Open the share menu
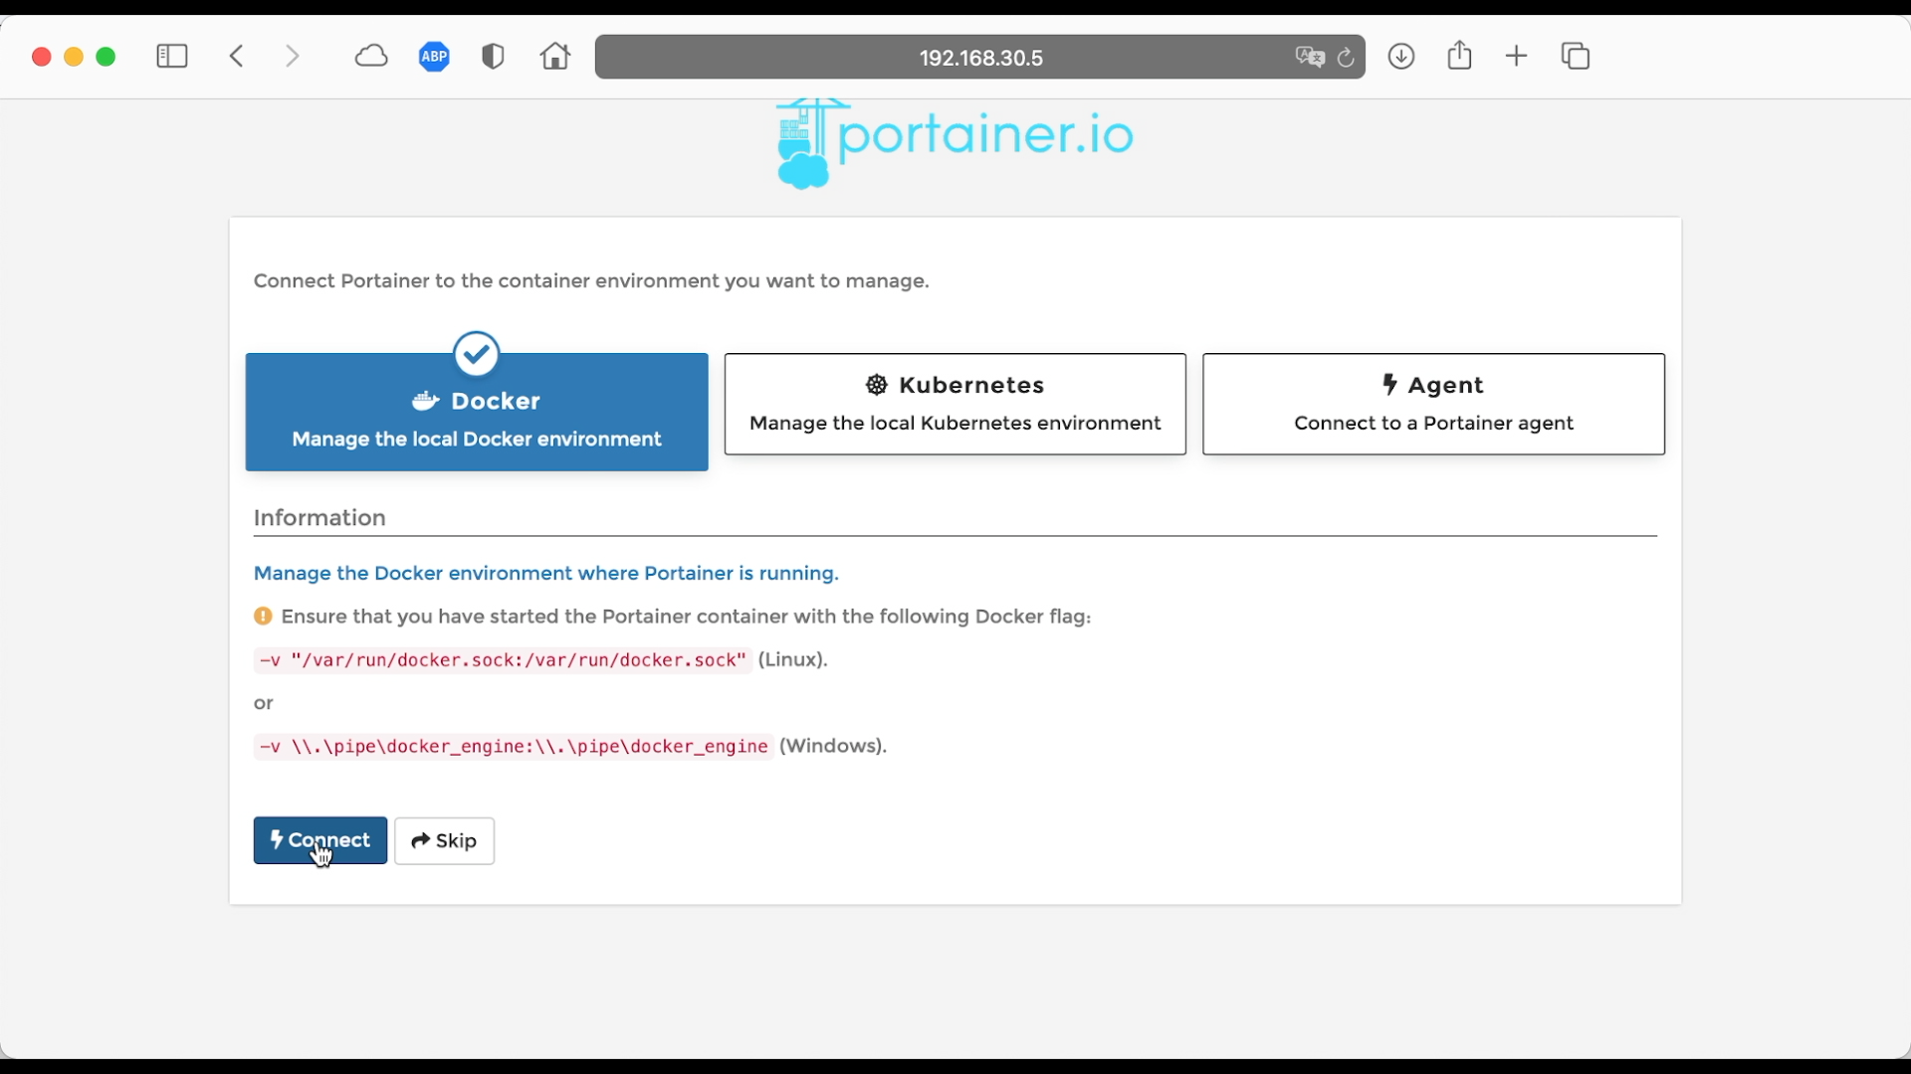Image resolution: width=1911 pixels, height=1074 pixels. click(1459, 56)
